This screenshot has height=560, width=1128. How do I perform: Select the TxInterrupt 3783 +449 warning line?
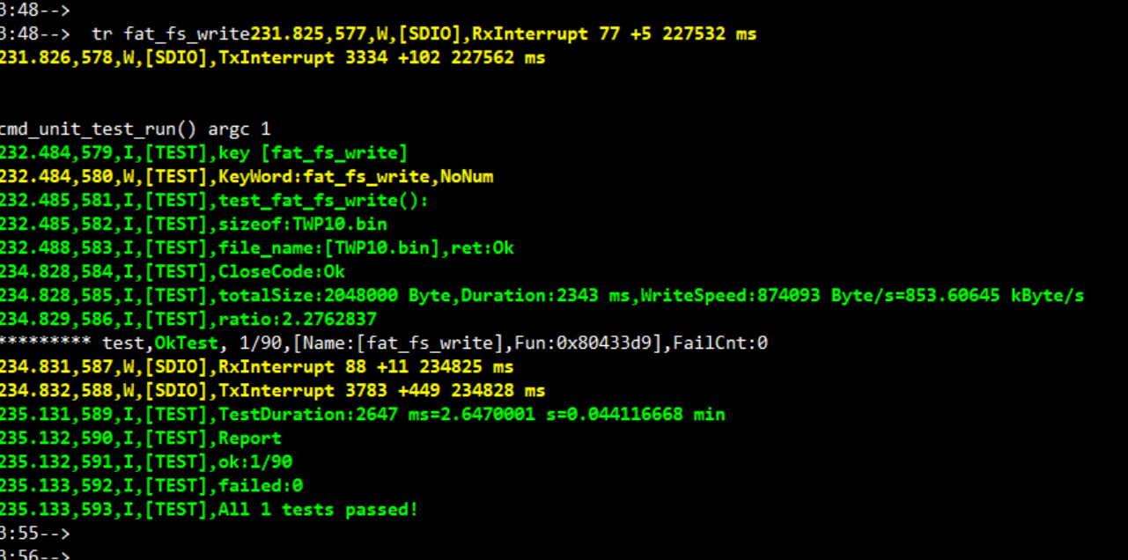[273, 391]
